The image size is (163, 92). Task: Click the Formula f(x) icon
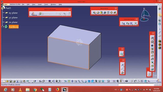tap(40, 81)
